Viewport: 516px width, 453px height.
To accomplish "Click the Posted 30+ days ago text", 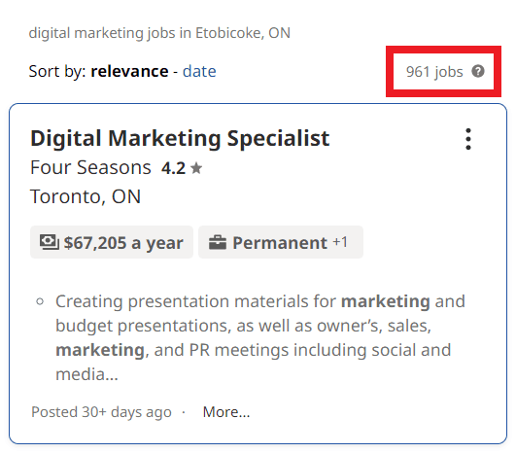I will click(101, 412).
